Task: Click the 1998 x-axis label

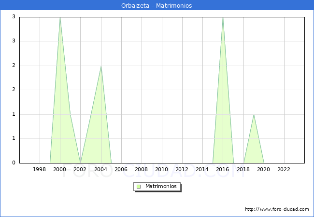Action: 40,170
